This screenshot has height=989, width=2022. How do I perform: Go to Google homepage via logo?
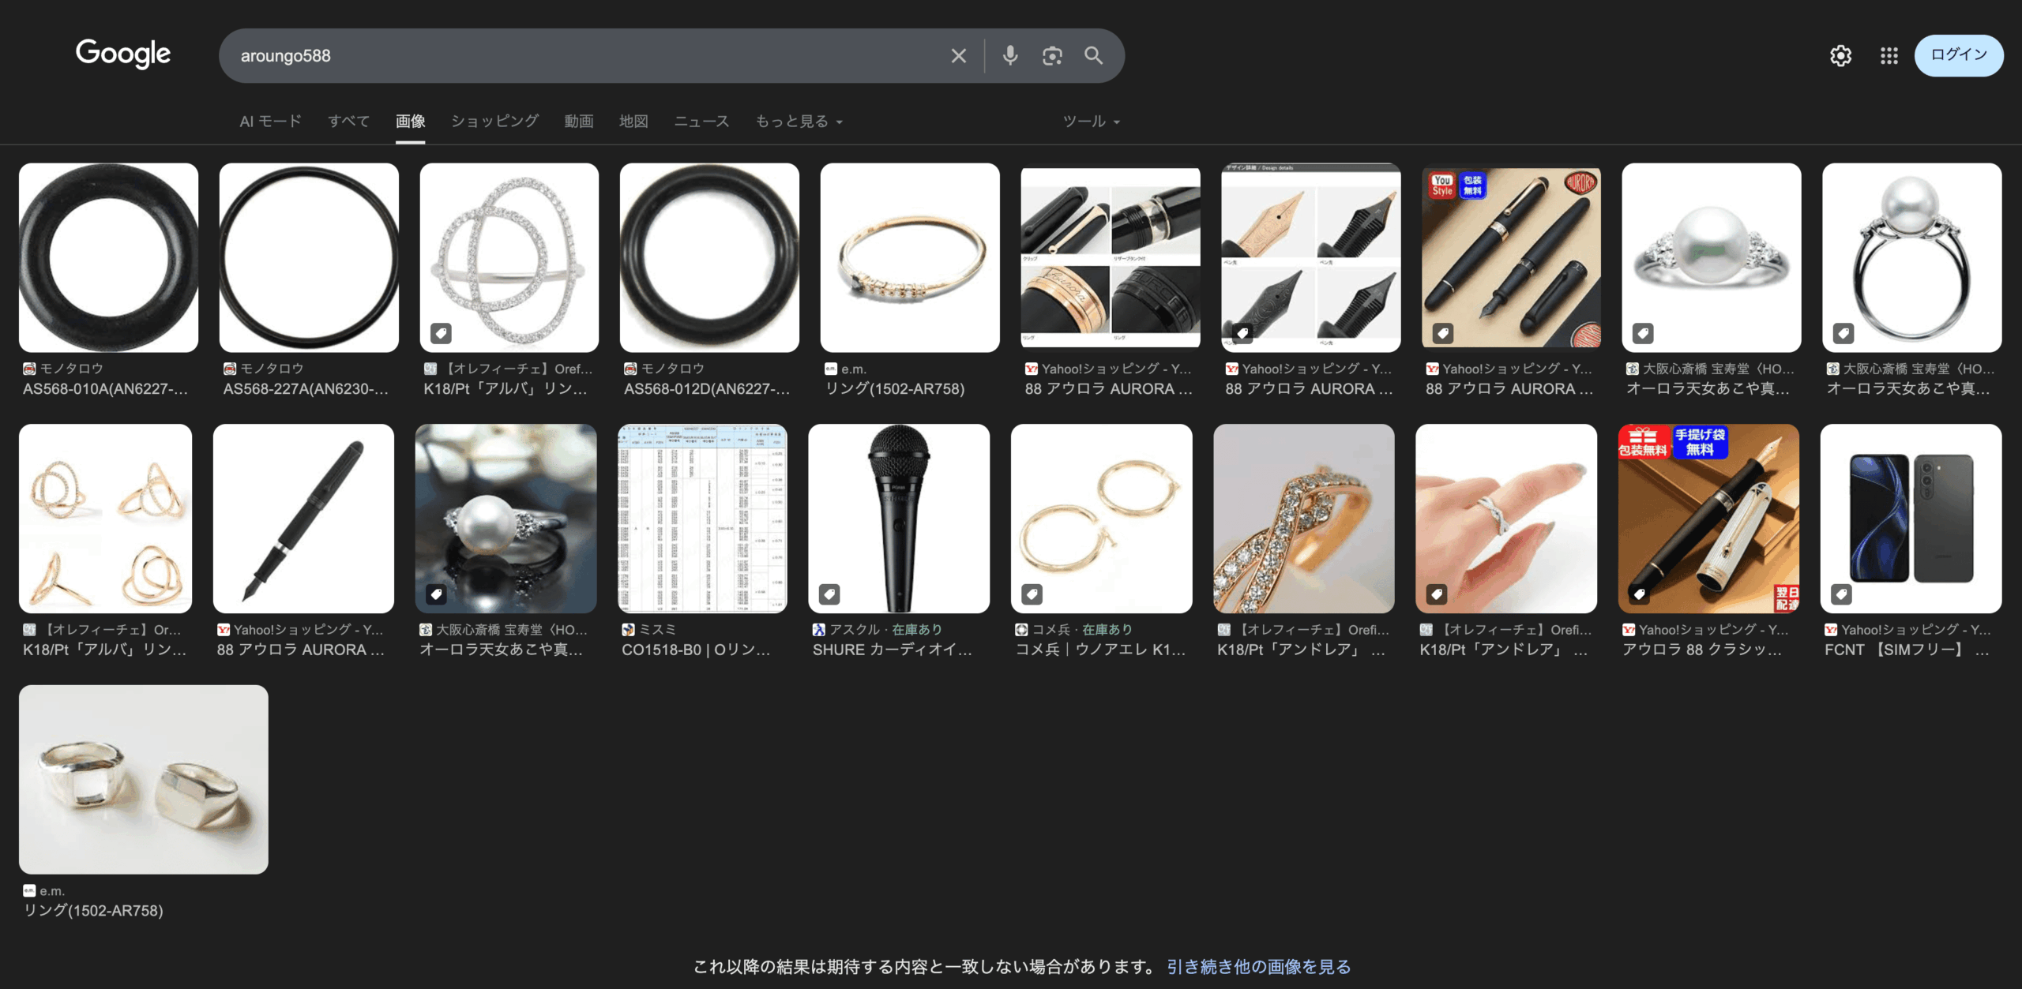point(123,54)
